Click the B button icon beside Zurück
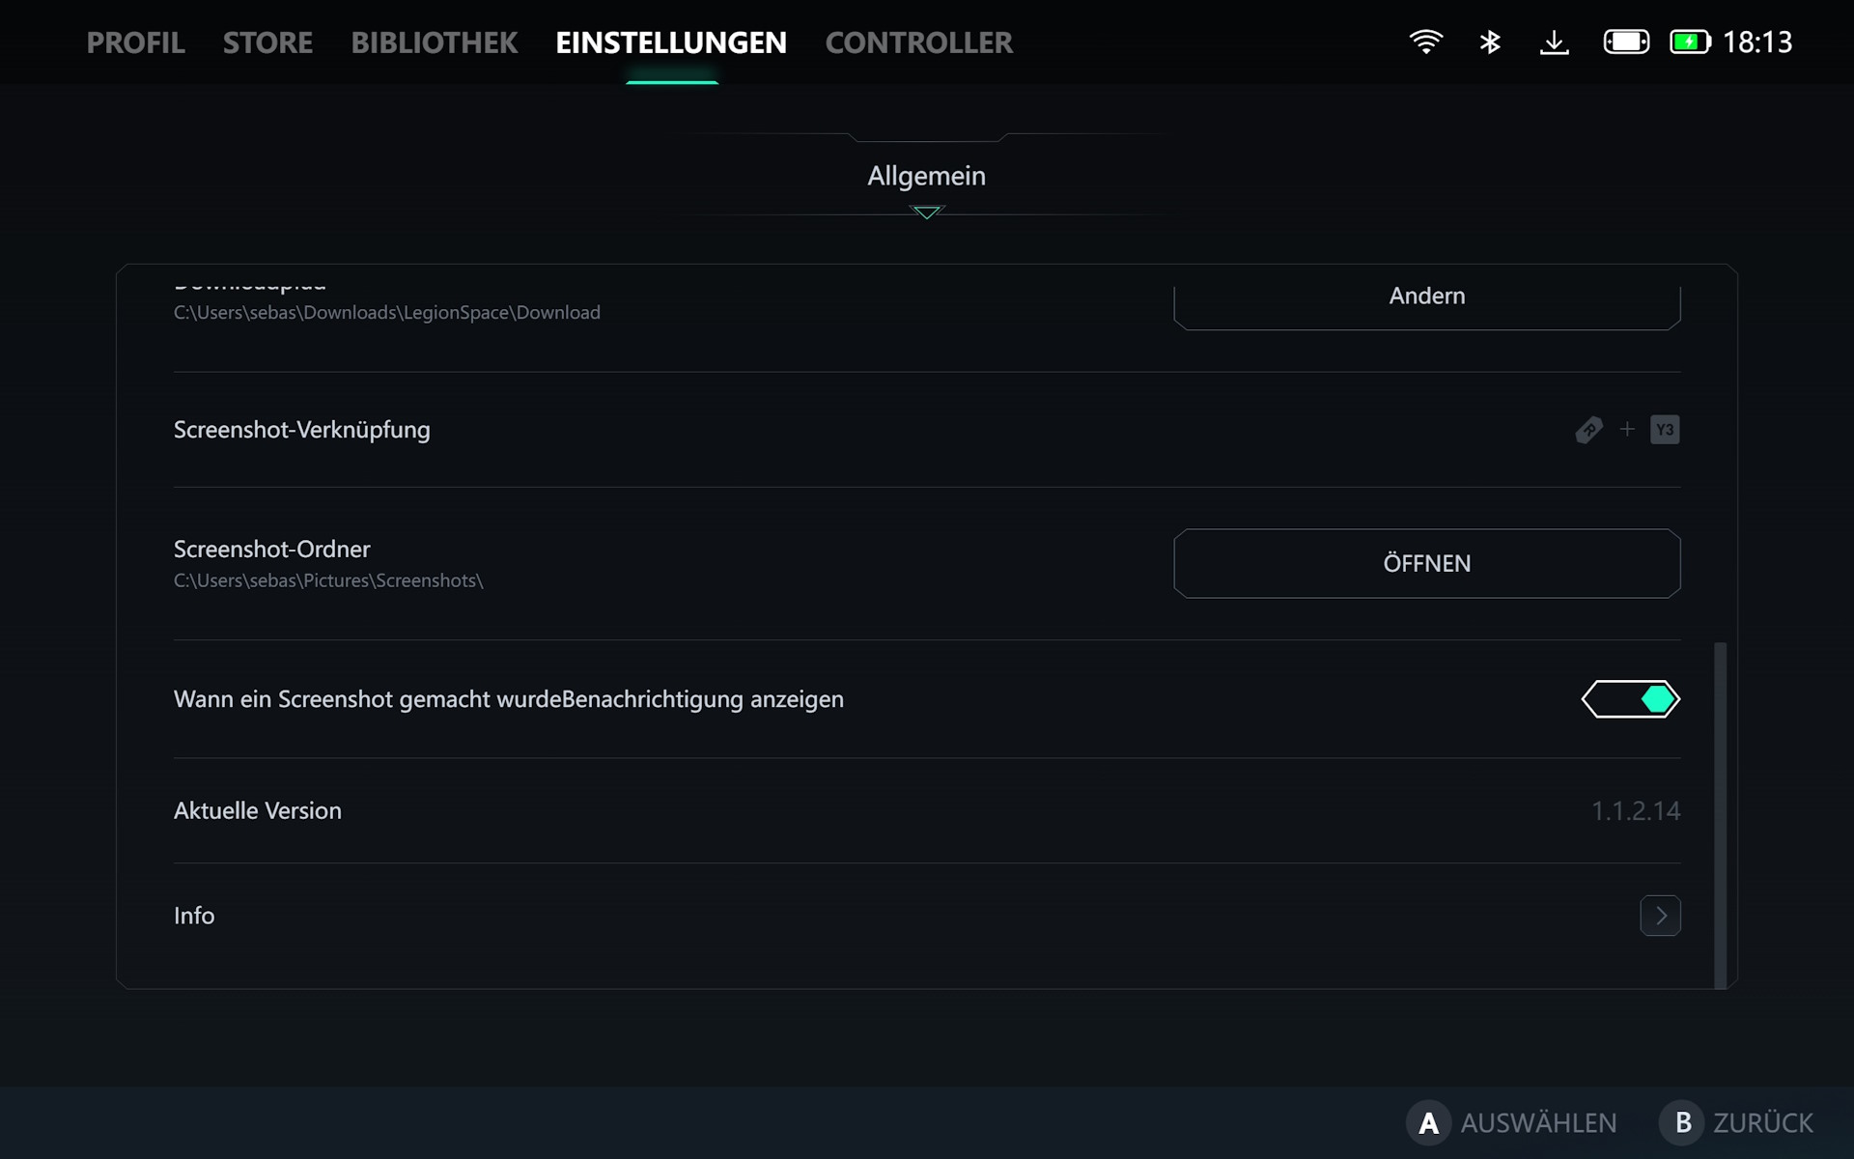This screenshot has height=1159, width=1854. [x=1682, y=1122]
